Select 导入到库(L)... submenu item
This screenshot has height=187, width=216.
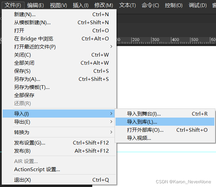[165, 122]
